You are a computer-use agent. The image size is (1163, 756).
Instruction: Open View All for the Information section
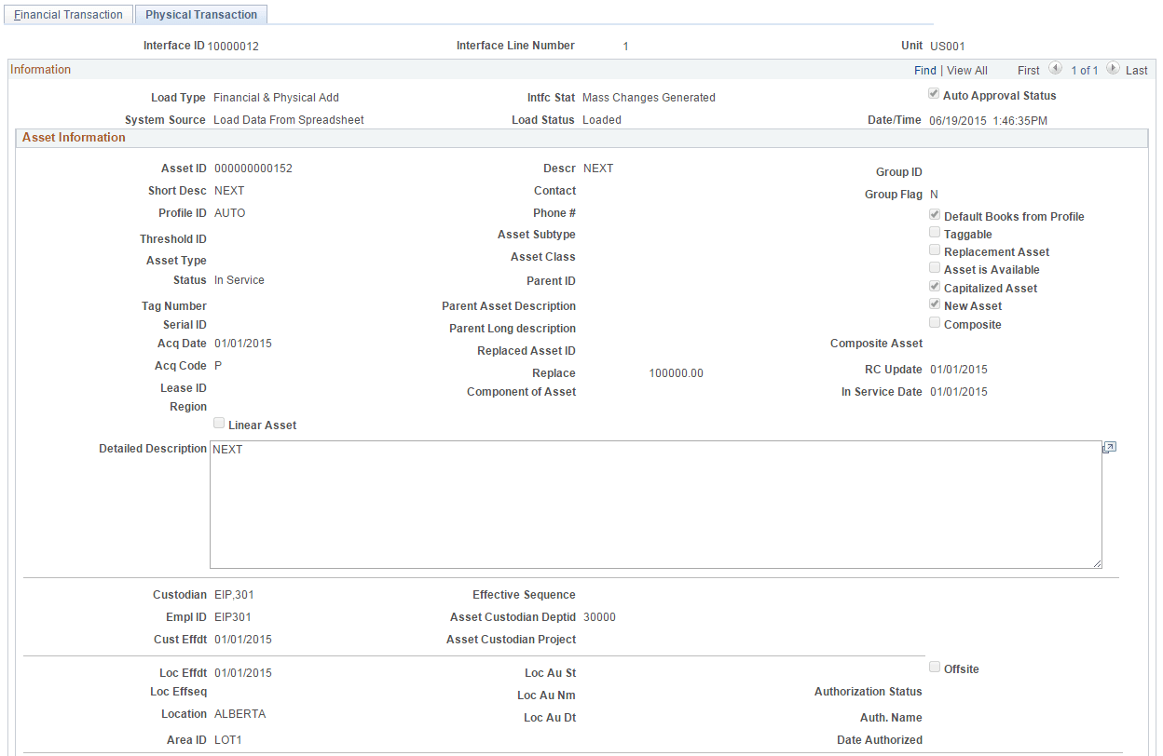(x=966, y=70)
